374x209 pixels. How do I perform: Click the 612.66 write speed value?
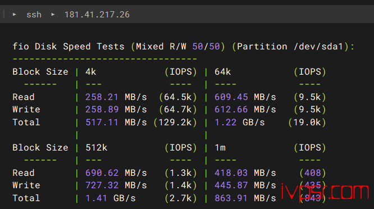pyautogui.click(x=231, y=110)
